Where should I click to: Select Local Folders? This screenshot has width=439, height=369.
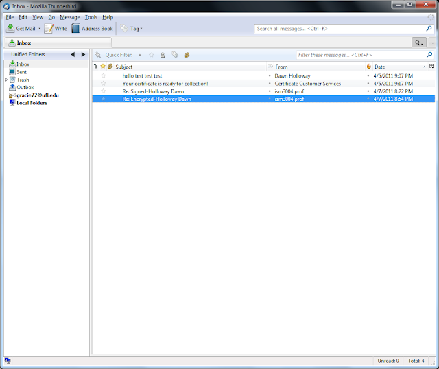click(32, 103)
